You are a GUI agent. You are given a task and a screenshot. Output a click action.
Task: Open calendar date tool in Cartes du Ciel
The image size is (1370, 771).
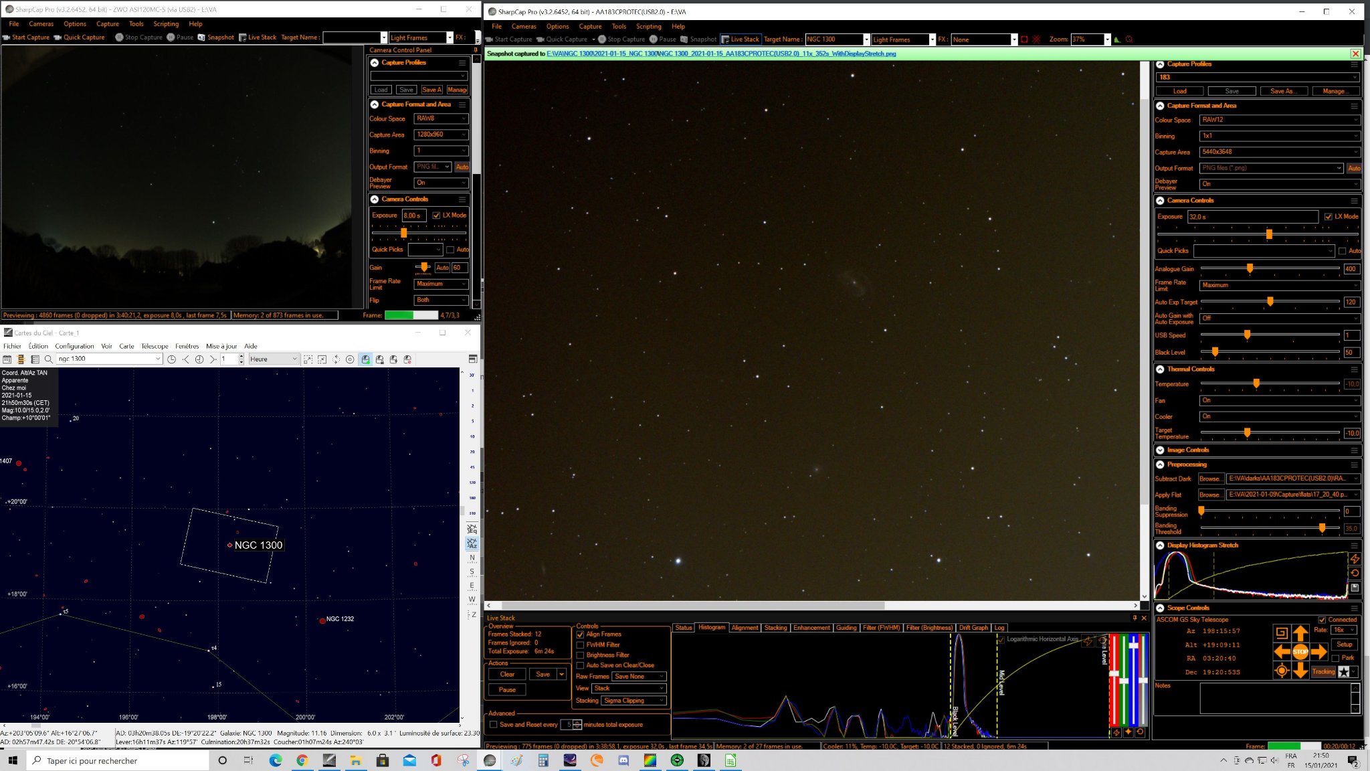point(7,359)
